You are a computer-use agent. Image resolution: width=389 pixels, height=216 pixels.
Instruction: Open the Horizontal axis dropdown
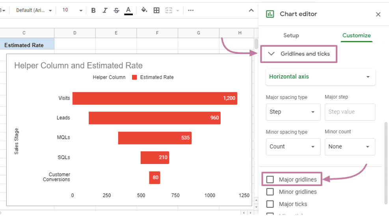point(320,77)
